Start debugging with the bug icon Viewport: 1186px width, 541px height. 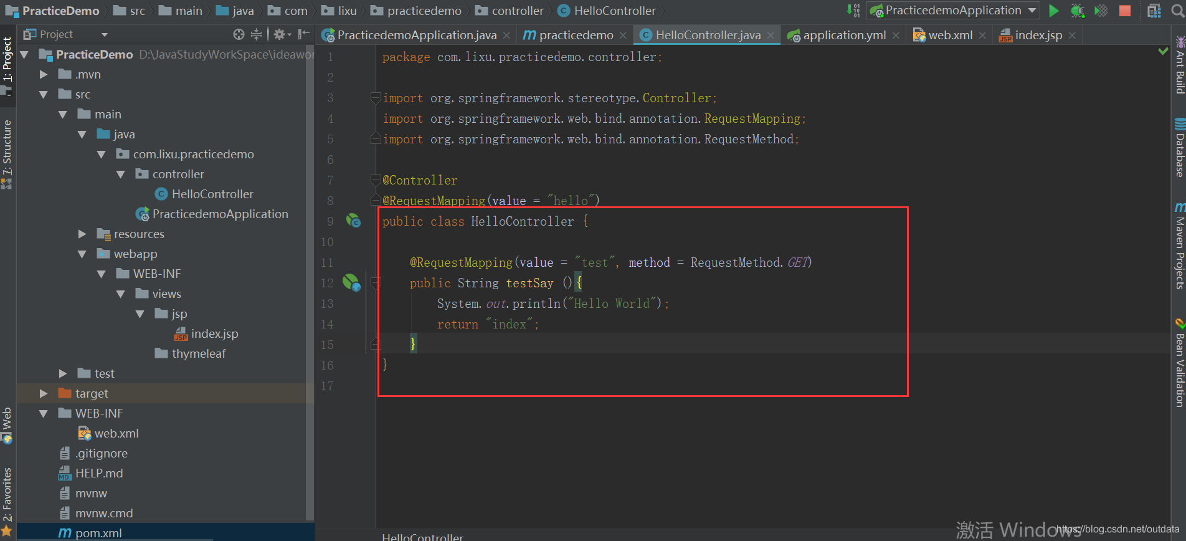click(1077, 11)
